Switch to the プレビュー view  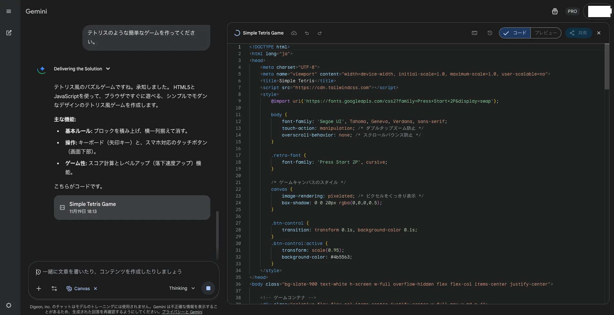[546, 33]
